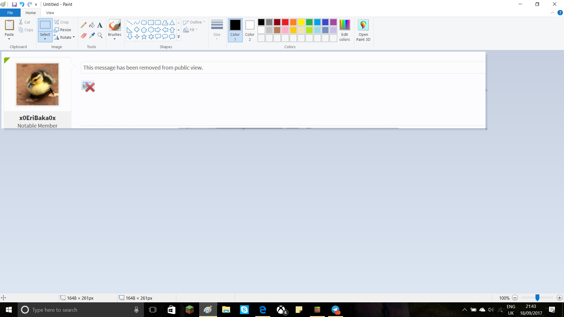Set Color 1 as active color
This screenshot has width=564, height=317.
coord(235,30)
